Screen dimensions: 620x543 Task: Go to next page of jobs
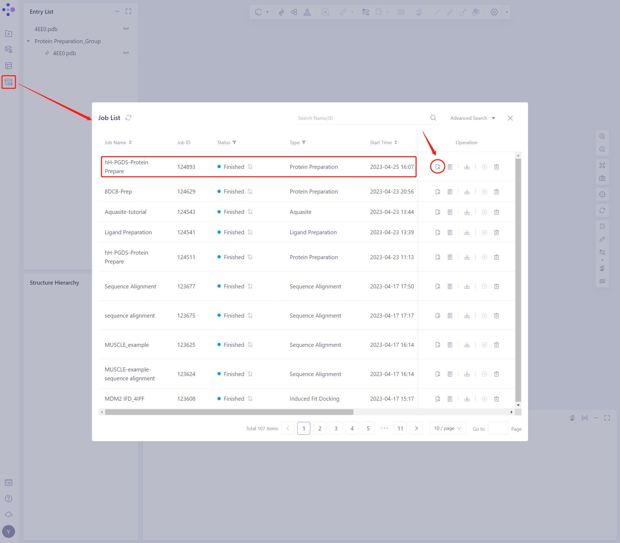pyautogui.click(x=416, y=428)
